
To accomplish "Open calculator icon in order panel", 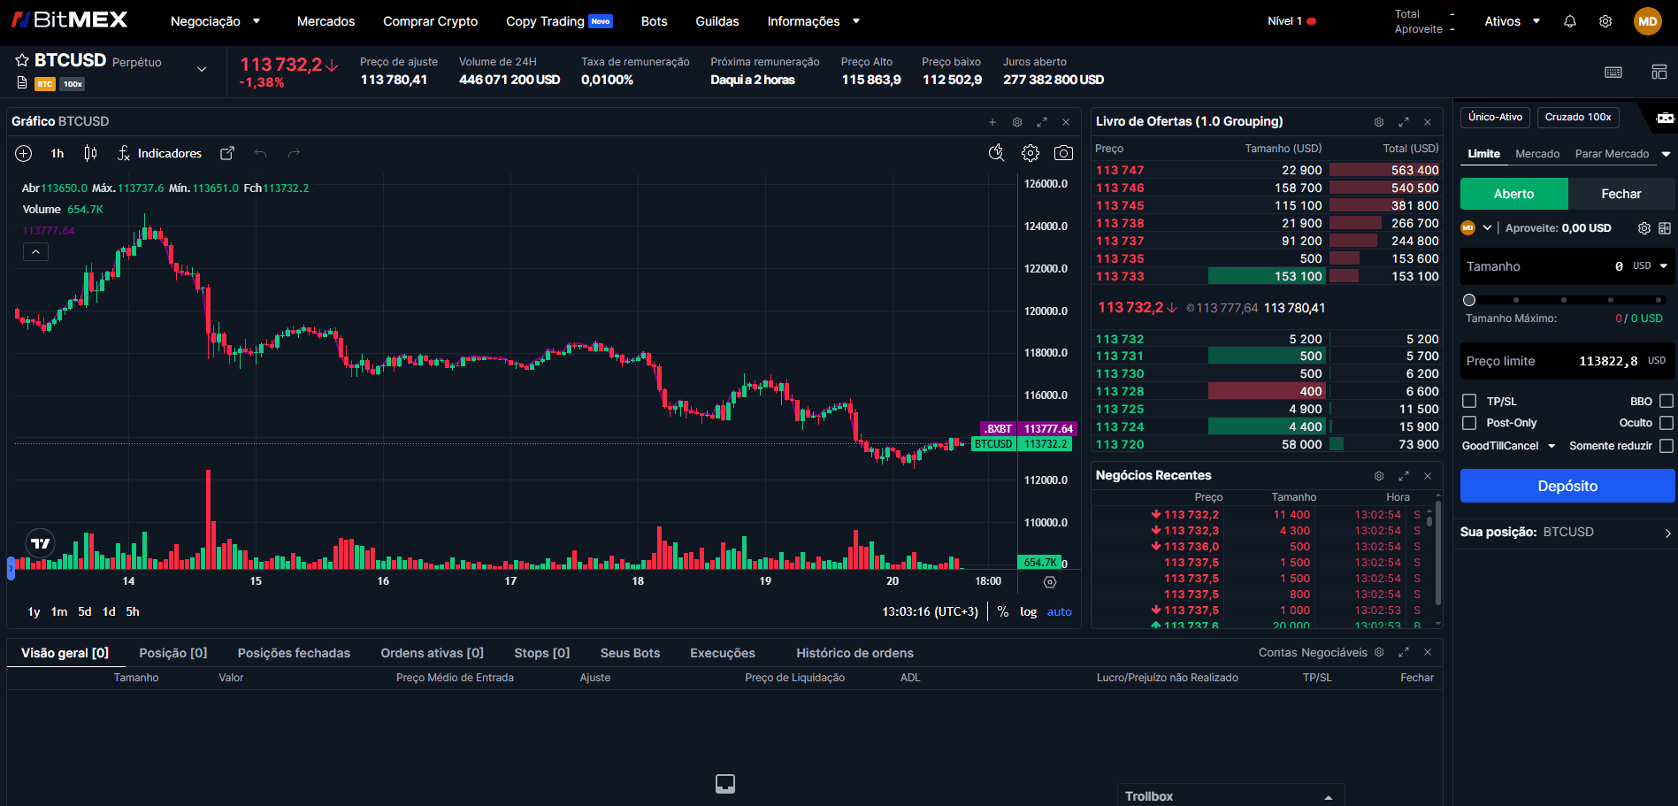I will point(1665,228).
